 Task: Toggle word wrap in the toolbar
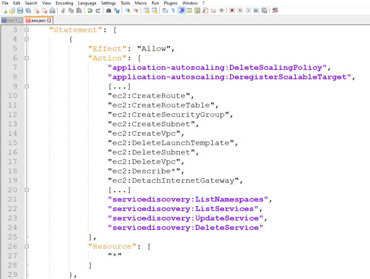[x=165, y=10]
